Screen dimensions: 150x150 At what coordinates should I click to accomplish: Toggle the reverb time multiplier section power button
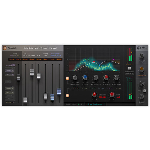(67, 78)
